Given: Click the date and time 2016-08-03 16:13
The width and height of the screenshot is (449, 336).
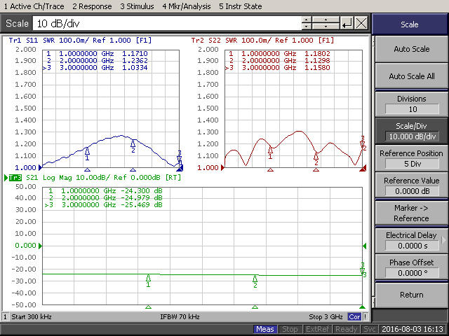Looking at the screenshot, I should pos(413,329).
